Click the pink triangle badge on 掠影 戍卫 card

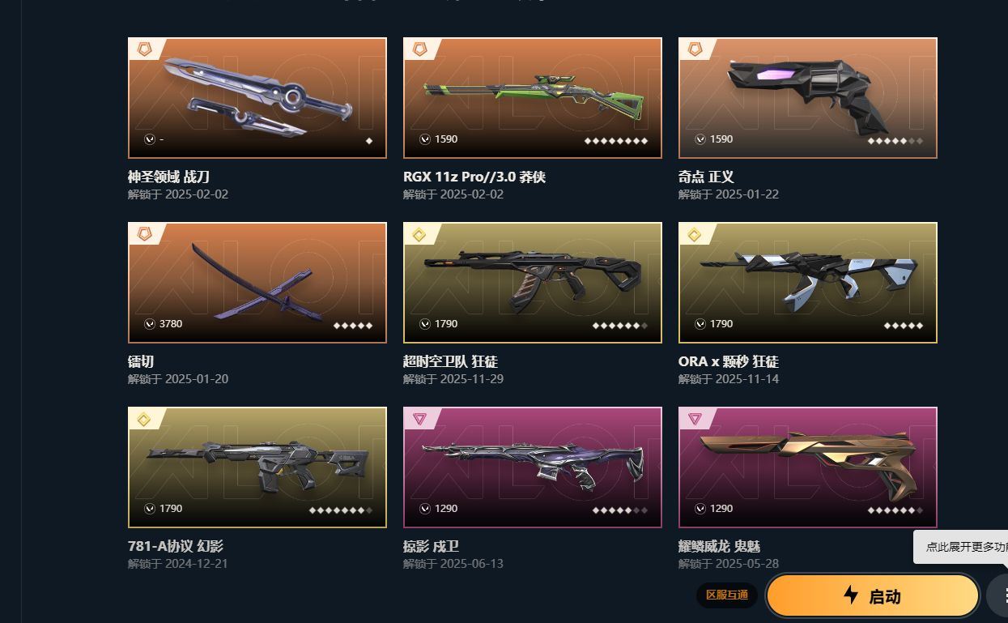click(419, 419)
